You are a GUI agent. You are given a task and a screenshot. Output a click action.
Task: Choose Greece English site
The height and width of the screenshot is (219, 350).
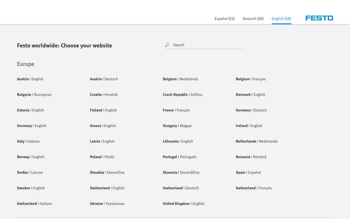click(x=103, y=126)
